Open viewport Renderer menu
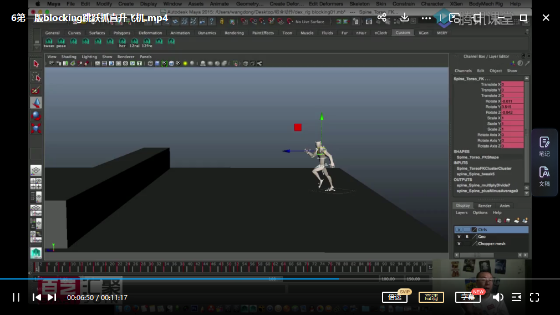 (x=126, y=57)
